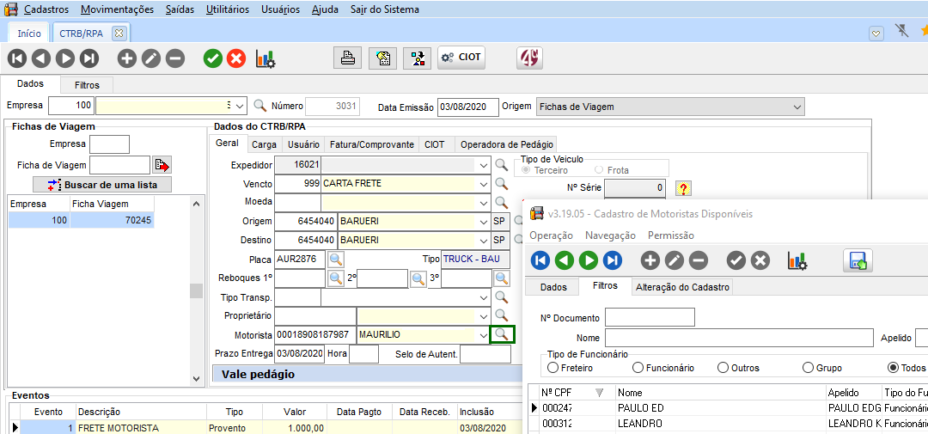
Task: Open Alteração do Cadastro tab
Action: [x=681, y=287]
